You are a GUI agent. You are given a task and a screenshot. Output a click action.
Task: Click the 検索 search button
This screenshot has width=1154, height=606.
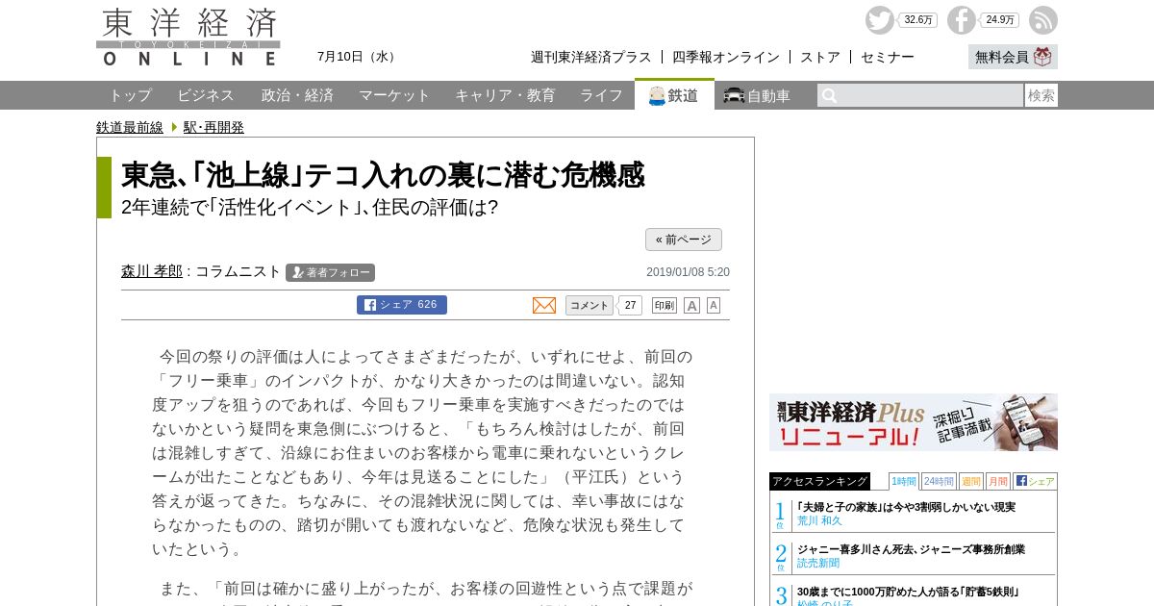(x=1041, y=95)
